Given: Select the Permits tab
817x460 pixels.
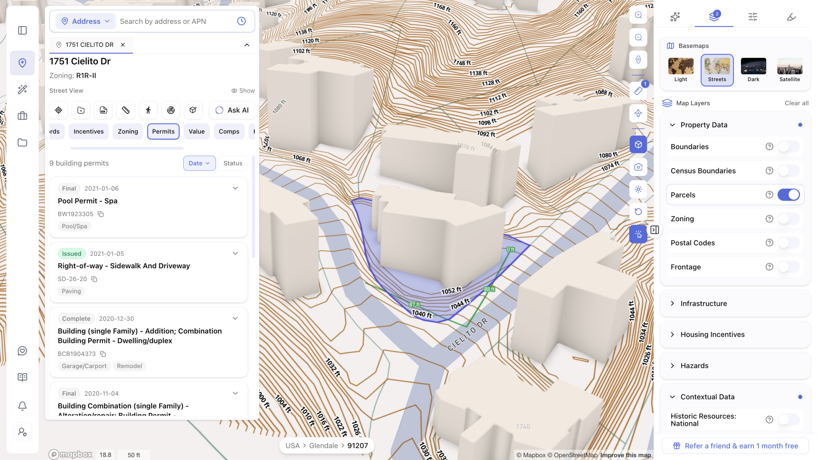Looking at the screenshot, I should pyautogui.click(x=163, y=131).
